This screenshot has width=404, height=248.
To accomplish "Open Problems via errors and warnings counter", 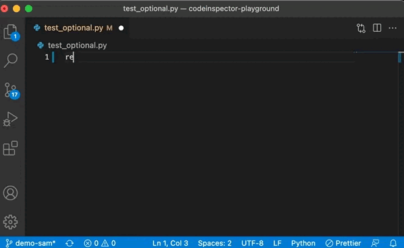I will tap(100, 243).
